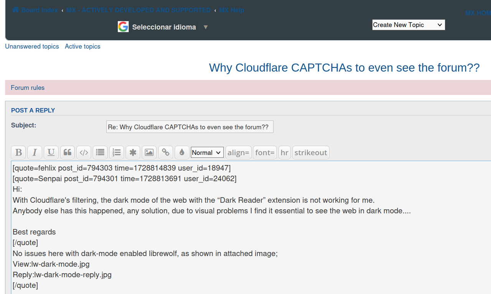Insert a quote block with the quote icon

[x=68, y=152]
